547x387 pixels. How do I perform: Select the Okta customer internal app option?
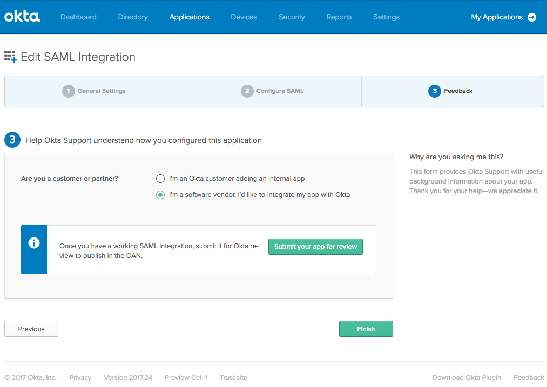[x=160, y=179]
